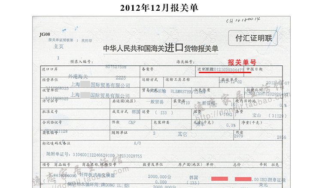Click the '收货单位' field label

pos(50,90)
